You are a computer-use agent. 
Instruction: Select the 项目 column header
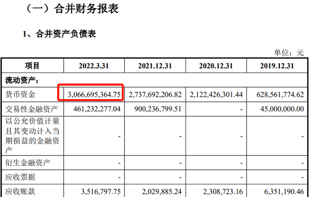pos(32,66)
